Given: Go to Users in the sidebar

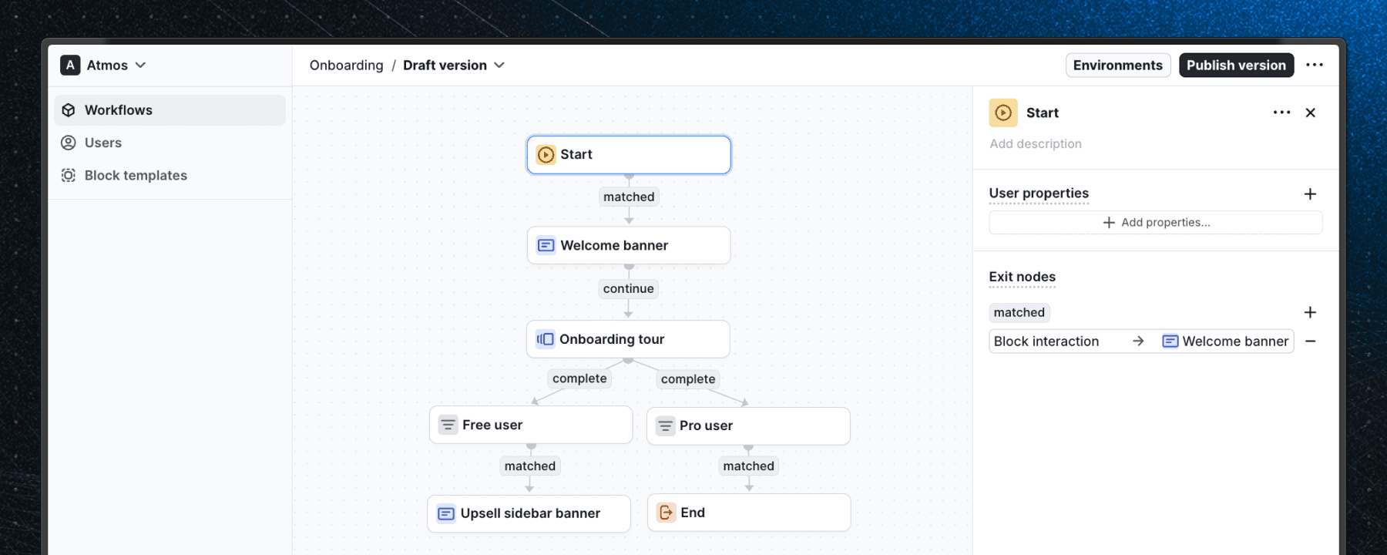Looking at the screenshot, I should tap(102, 143).
